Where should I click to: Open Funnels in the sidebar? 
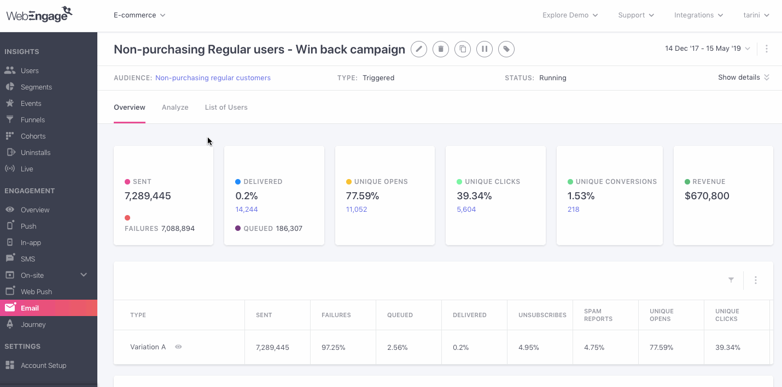33,120
